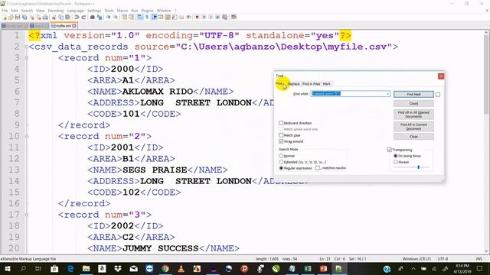Click the Save Recorded Macro icon
The image size is (490, 275).
click(x=224, y=17)
